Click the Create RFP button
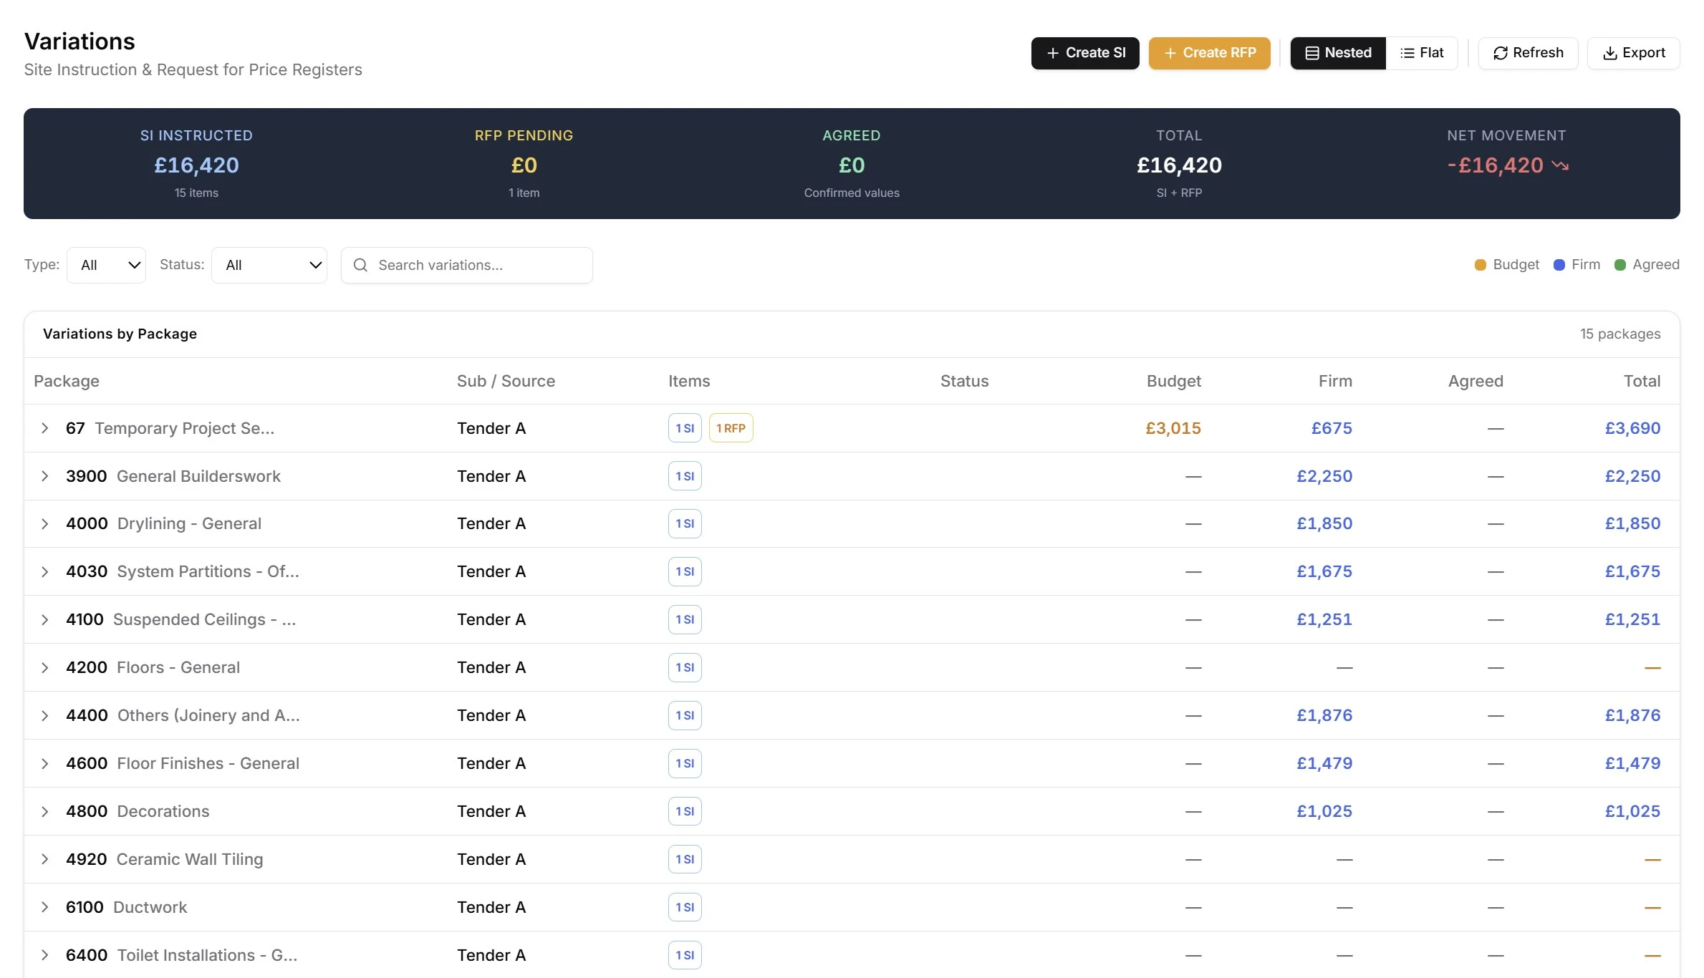The width and height of the screenshot is (1704, 978). tap(1209, 53)
